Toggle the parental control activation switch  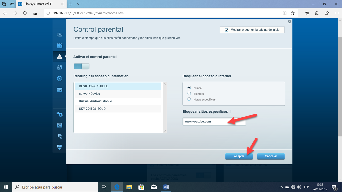[x=82, y=66]
